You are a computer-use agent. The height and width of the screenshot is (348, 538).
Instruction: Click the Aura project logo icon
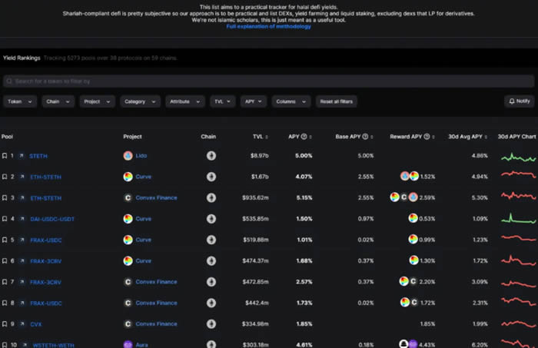click(128, 345)
